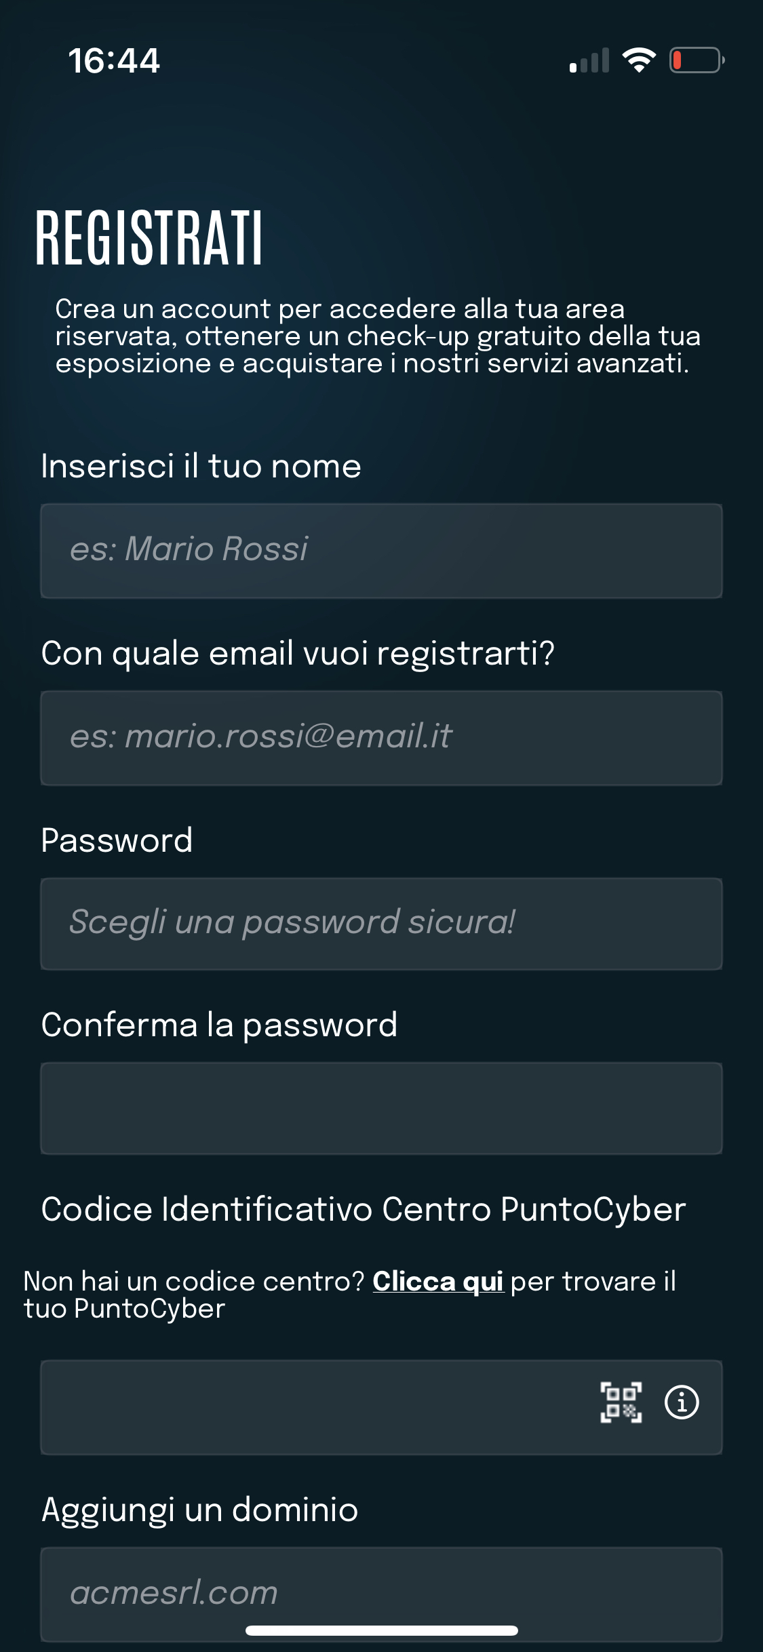Tap the 'Aggiungi un dominio' label

tap(200, 1509)
